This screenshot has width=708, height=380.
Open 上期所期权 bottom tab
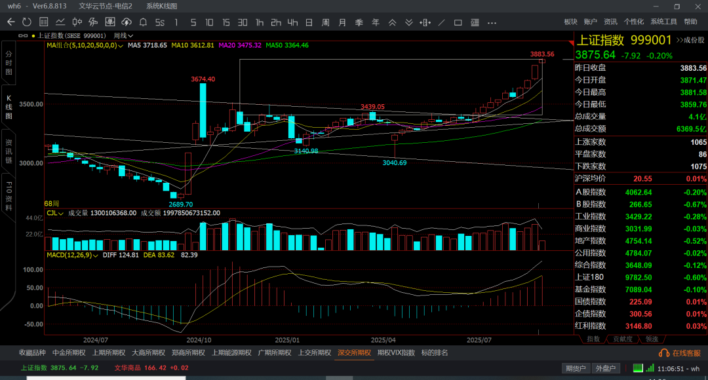coord(109,353)
